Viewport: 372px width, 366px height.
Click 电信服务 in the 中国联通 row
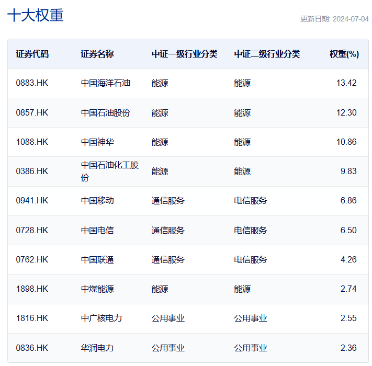[x=251, y=259]
